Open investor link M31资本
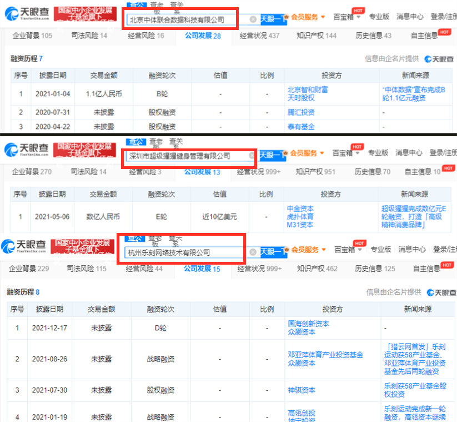Viewport: 457px width, 422px height. (x=300, y=225)
